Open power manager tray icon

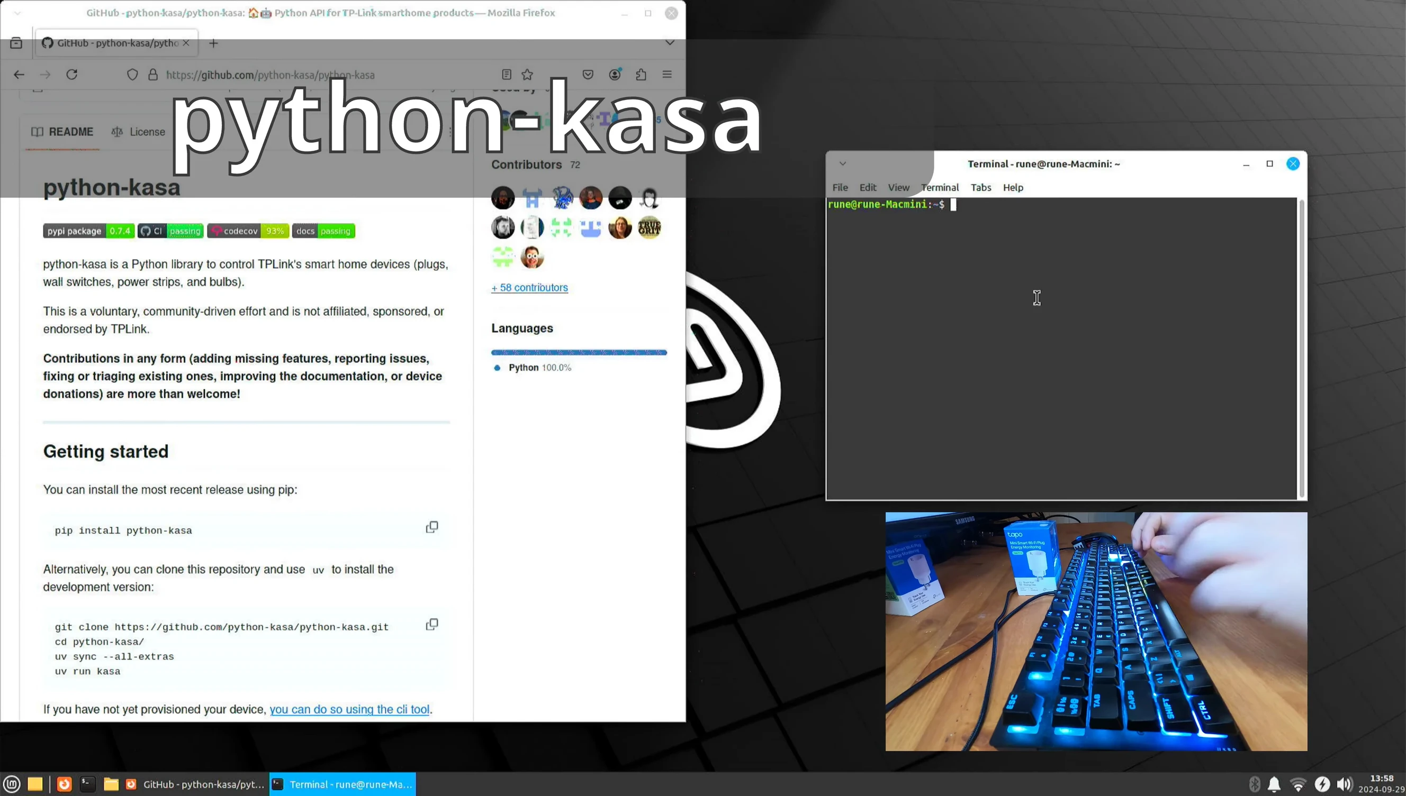pyautogui.click(x=1322, y=784)
